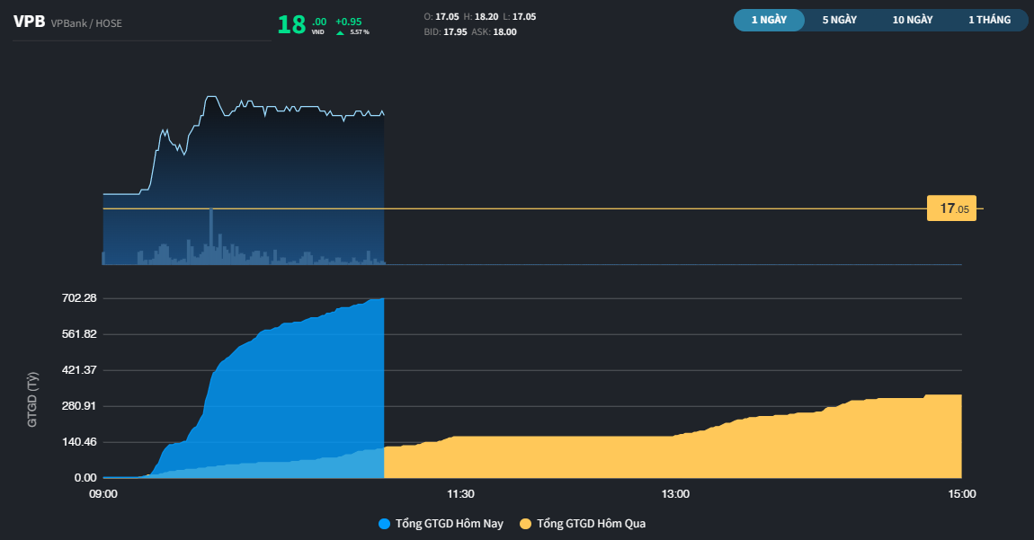Click the blue legend circle marker
Viewport: 1034px width, 540px height.
click(x=385, y=523)
